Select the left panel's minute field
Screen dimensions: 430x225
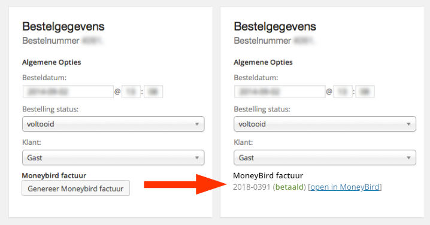coord(153,92)
